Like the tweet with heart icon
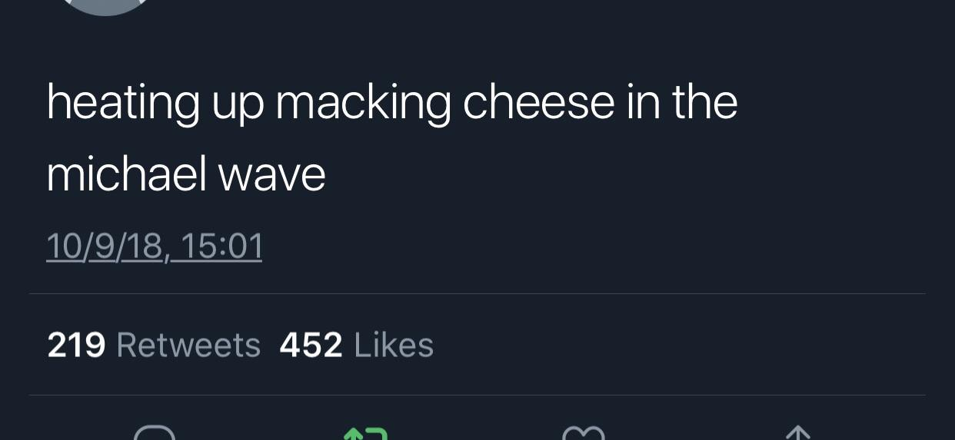 coord(584,434)
